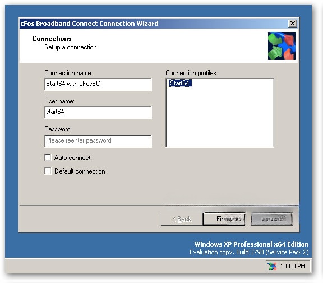
Task: Click the User name text box
Action: tap(98, 112)
